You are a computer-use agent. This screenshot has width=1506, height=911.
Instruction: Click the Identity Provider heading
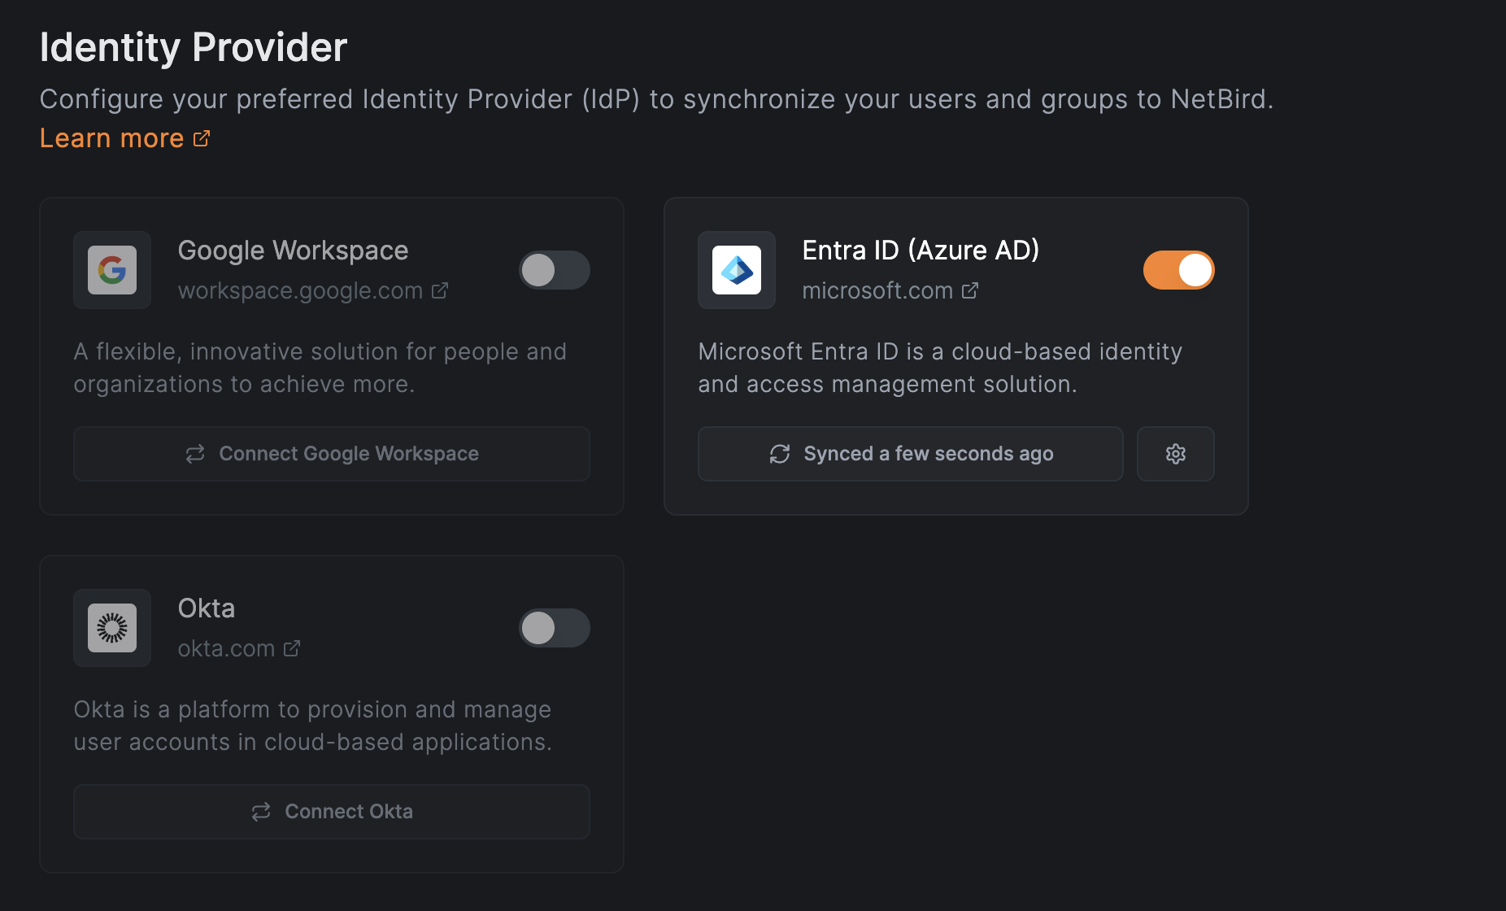(194, 47)
